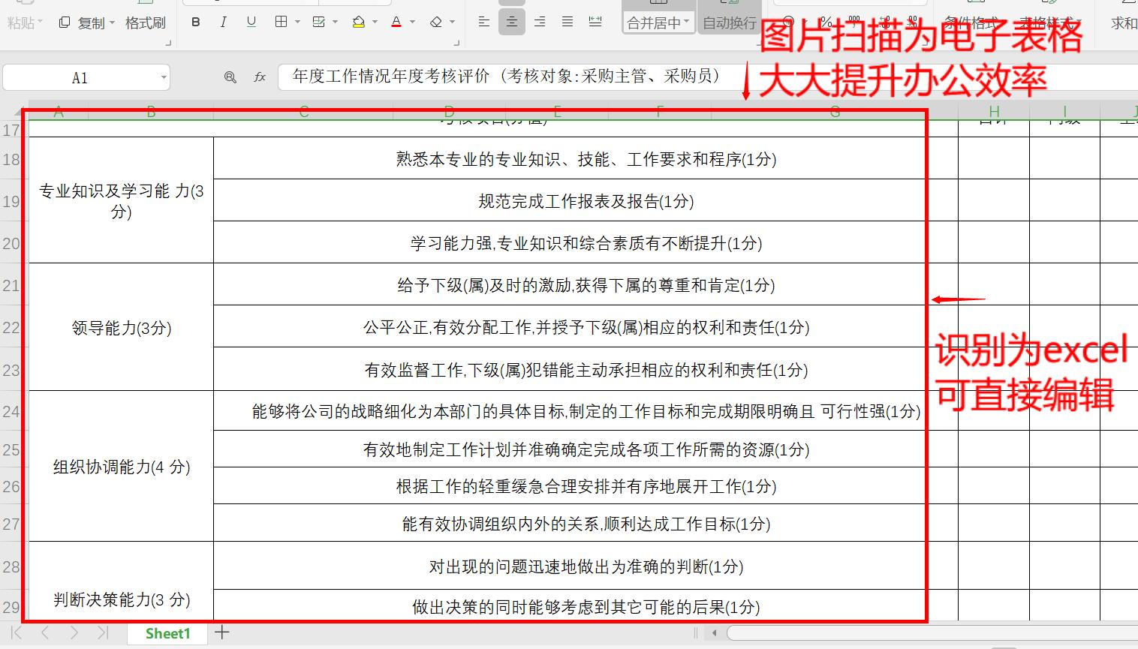
Task: Toggle underline formatting
Action: pyautogui.click(x=251, y=23)
